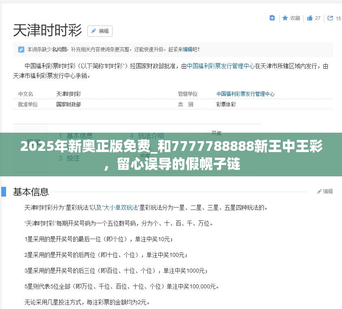The image size is (342, 309).
Task: Click the 基本信息 section heading
Action: pos(31,192)
